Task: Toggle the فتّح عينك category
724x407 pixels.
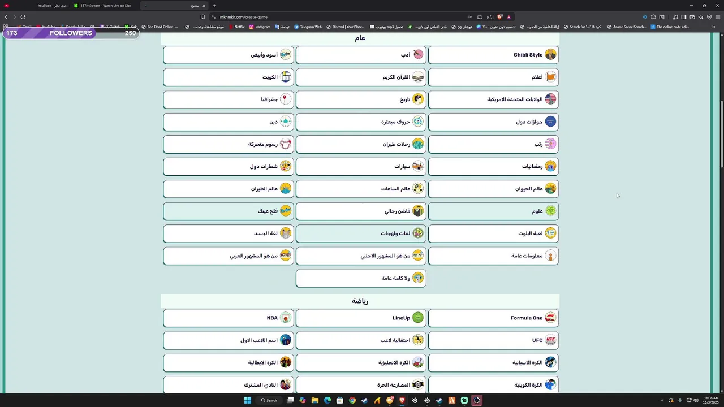Action: pos(228,211)
